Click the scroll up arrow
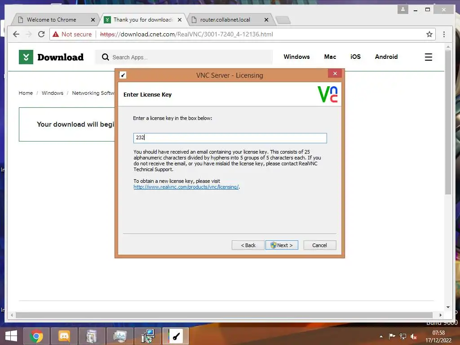Viewport: 460px width, 345px height. pos(448,47)
